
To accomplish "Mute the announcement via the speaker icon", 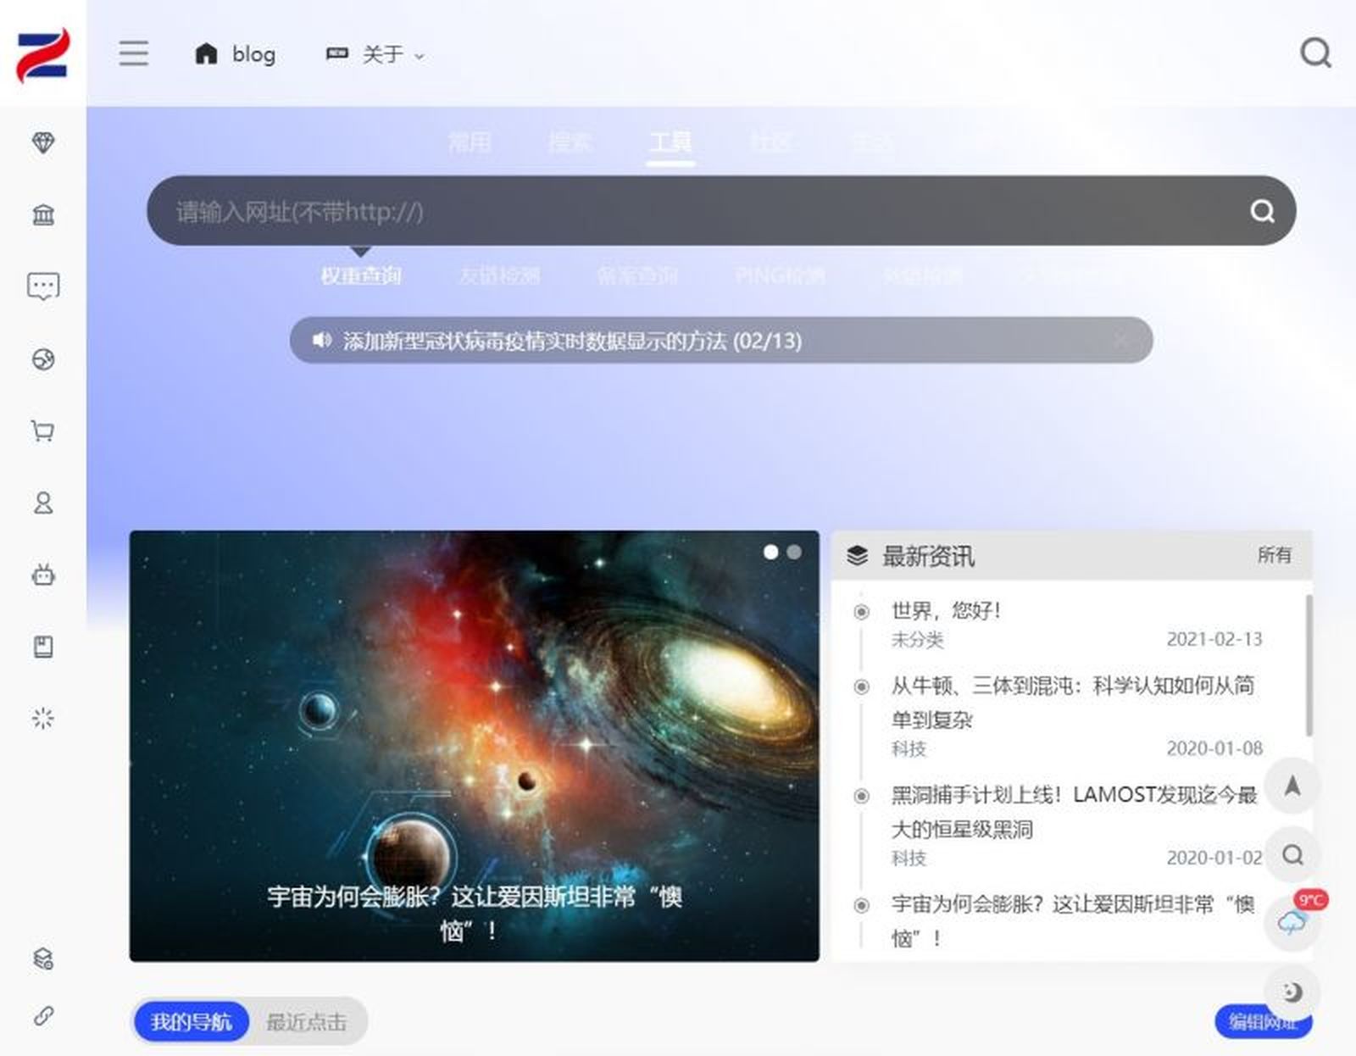I will point(320,341).
